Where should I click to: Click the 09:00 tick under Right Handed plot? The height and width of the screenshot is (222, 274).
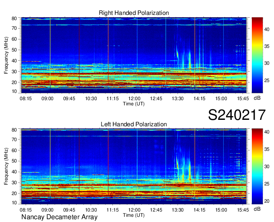coord(48,99)
